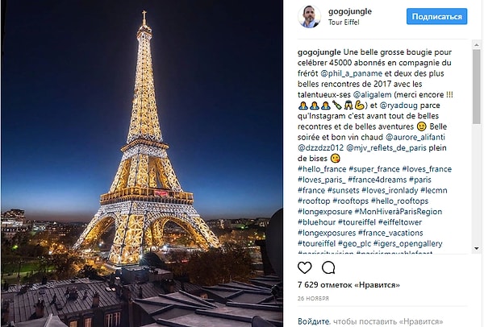Viewport: 484px width, 327px height.
Task: Open the @aligalem profile mention
Action: point(372,94)
